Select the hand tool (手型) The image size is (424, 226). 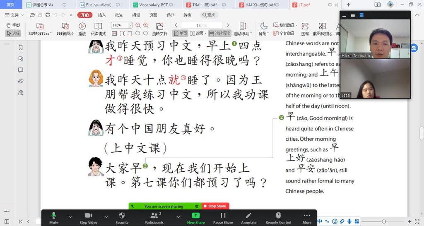click(x=13, y=25)
